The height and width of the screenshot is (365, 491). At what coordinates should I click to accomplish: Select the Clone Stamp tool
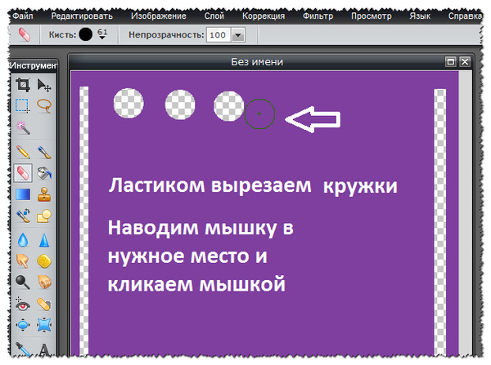[x=44, y=194]
